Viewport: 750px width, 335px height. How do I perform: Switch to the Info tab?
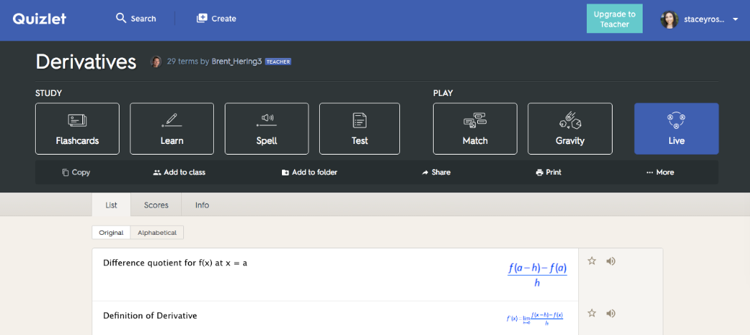(x=202, y=205)
